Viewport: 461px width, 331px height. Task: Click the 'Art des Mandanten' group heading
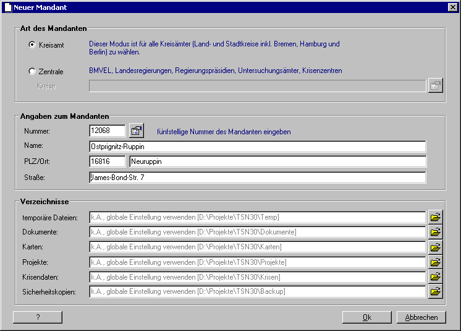[x=54, y=28]
